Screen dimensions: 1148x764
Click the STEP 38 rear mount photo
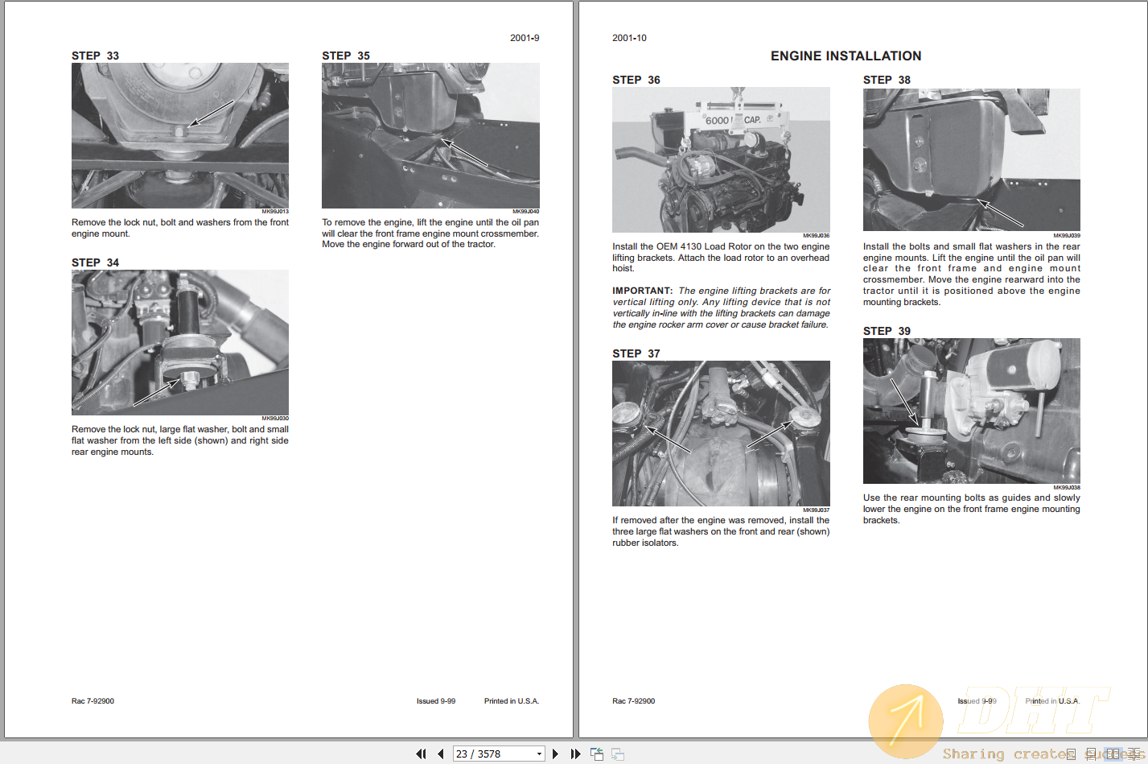point(971,159)
